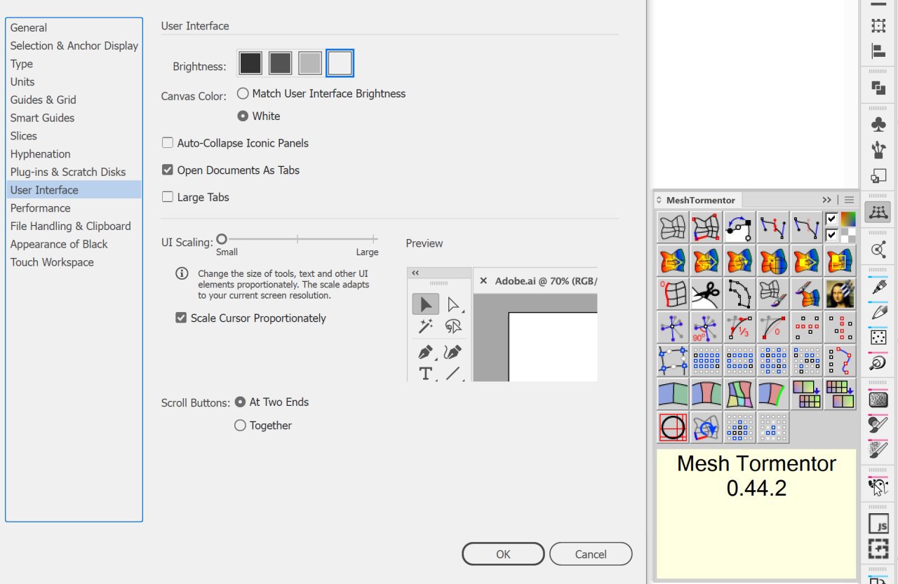Viewport: 898px width, 584px height.
Task: Open the Transform panel icon in dock
Action: click(x=878, y=26)
